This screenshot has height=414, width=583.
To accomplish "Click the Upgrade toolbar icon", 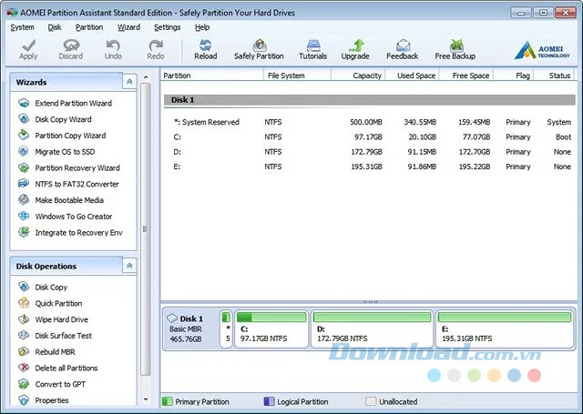I will 355,50.
